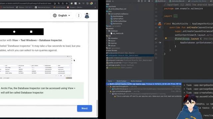The width and height of the screenshot is (213, 119).
Task: Expand the folded import block
Action: click(175, 16)
